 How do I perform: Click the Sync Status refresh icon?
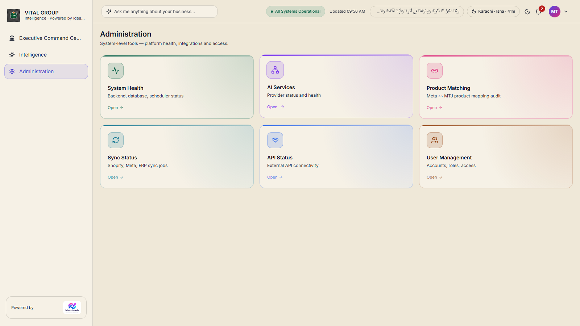[116, 140]
